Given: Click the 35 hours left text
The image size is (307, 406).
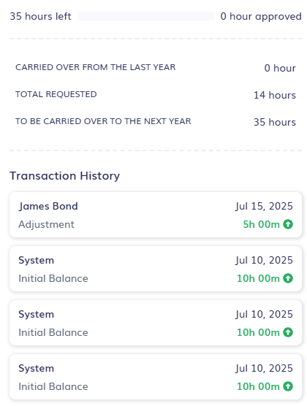Looking at the screenshot, I should coord(40,16).
